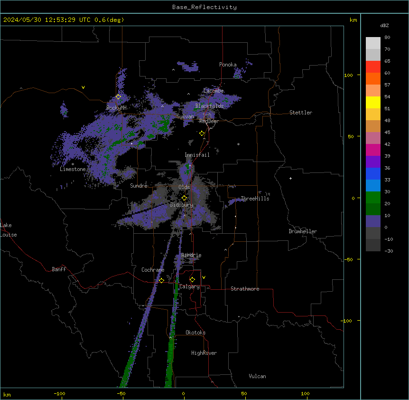Click the Sylvan label
Screen dimensions: 409x400
pos(185,116)
